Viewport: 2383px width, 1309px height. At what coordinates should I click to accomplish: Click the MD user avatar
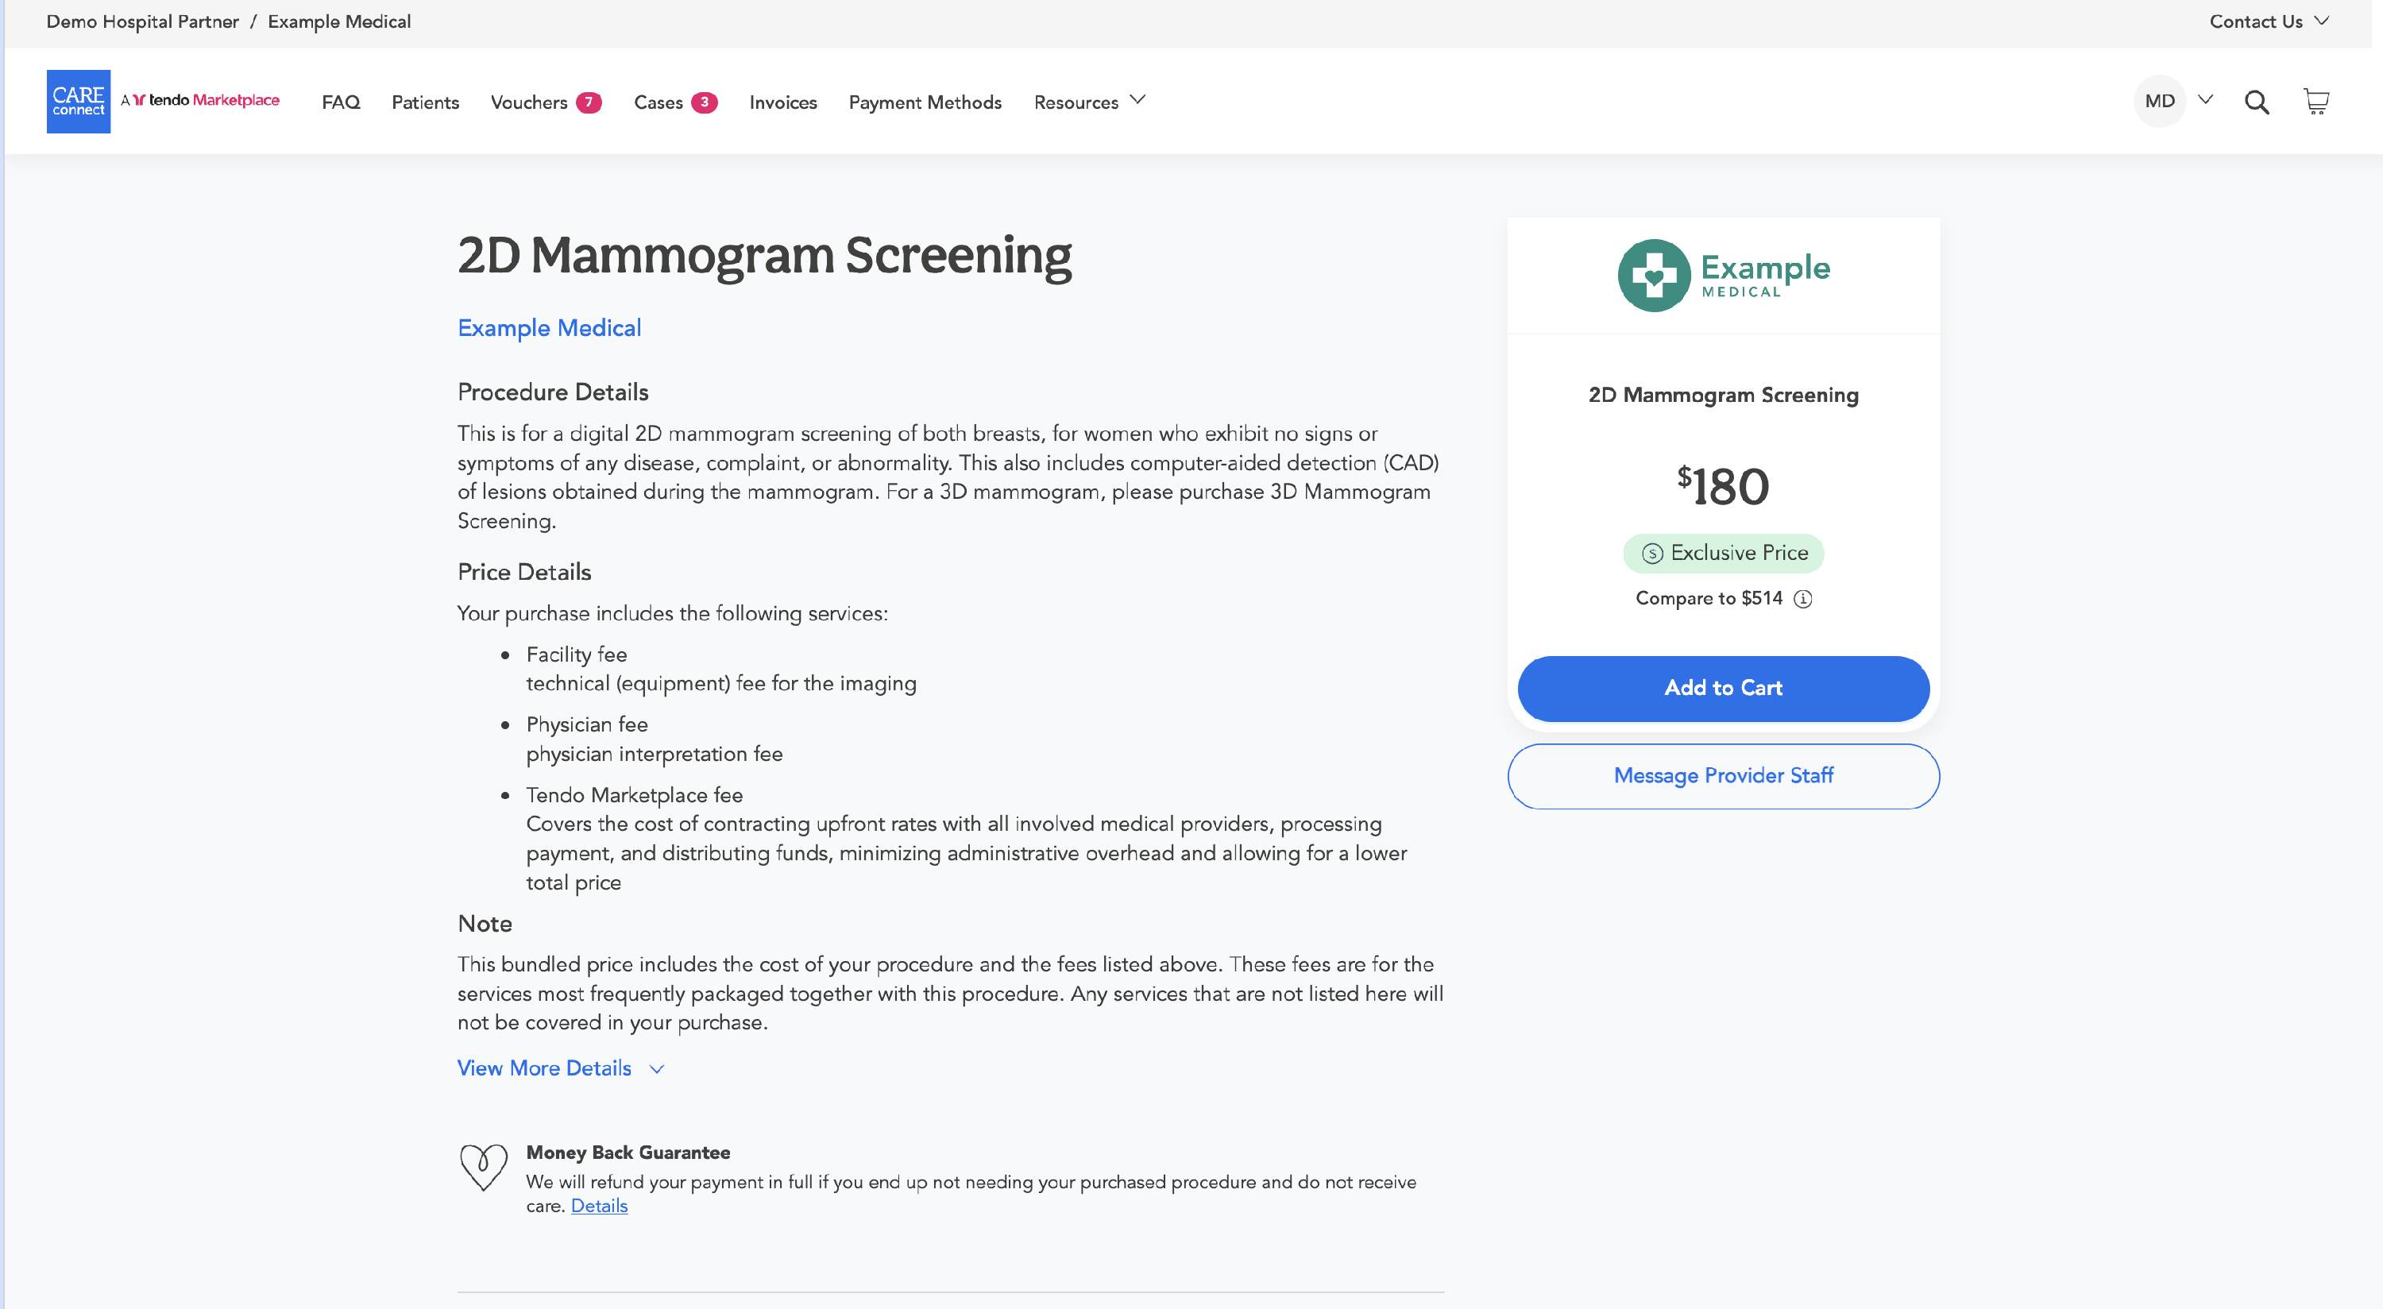[x=2159, y=101]
